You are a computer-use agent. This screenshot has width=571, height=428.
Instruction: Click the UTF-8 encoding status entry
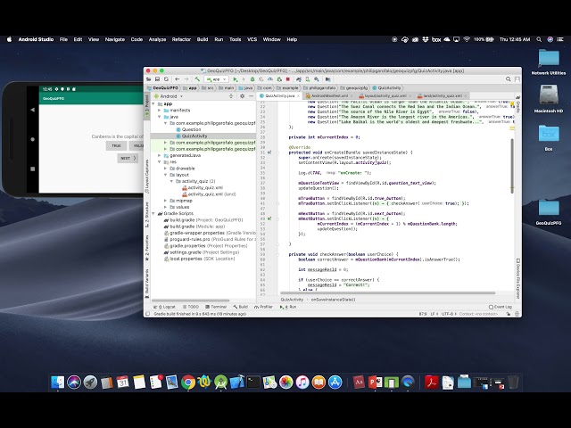tap(447, 314)
